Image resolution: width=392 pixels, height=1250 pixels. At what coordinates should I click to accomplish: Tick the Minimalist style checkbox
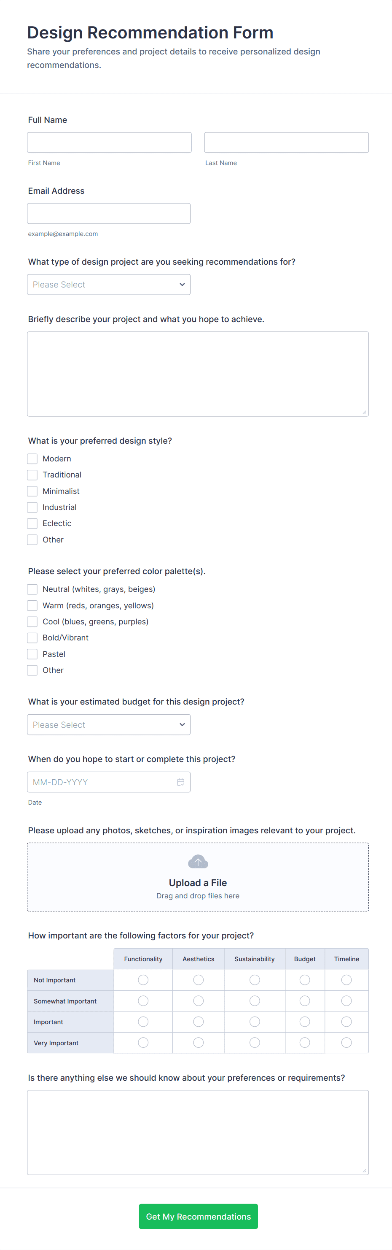pyautogui.click(x=32, y=491)
